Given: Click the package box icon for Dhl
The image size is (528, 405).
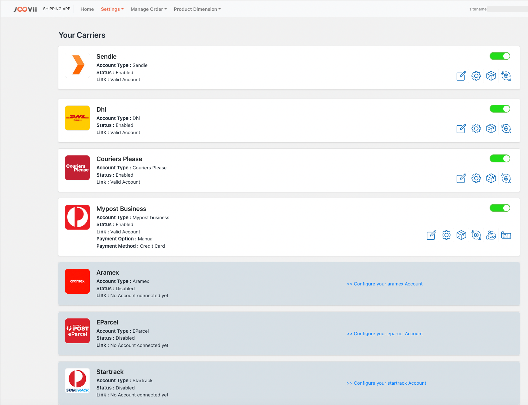Looking at the screenshot, I should coord(491,129).
